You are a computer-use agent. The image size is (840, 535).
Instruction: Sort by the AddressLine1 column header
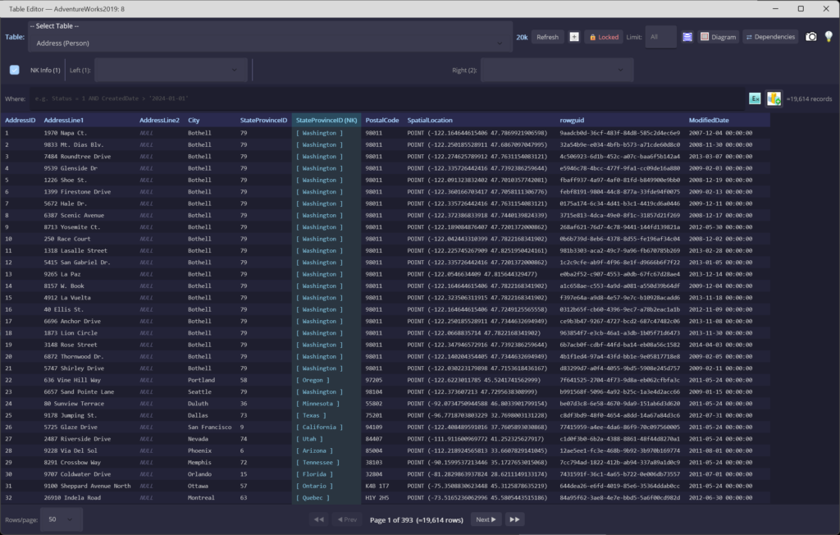[64, 120]
